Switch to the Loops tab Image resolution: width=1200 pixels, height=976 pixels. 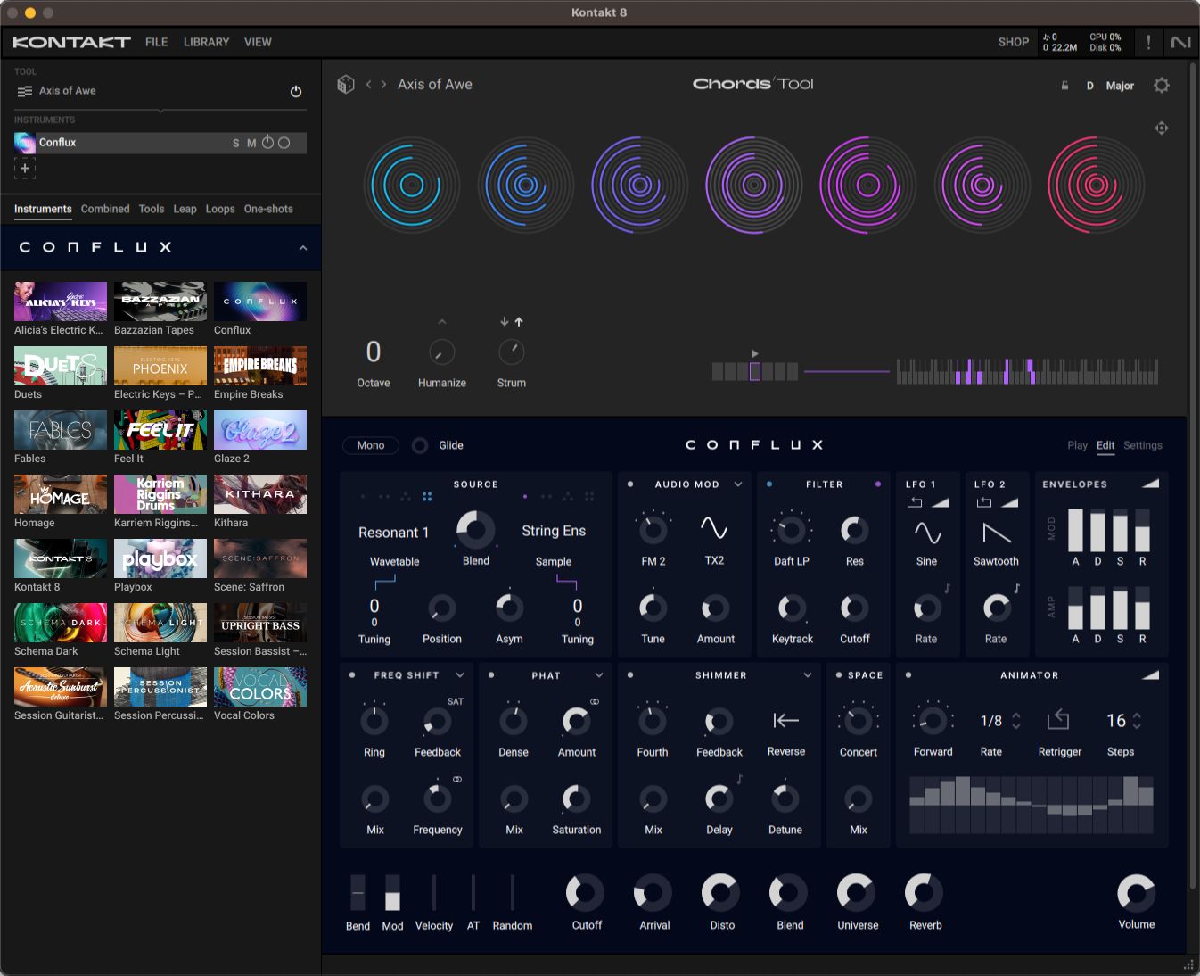220,209
